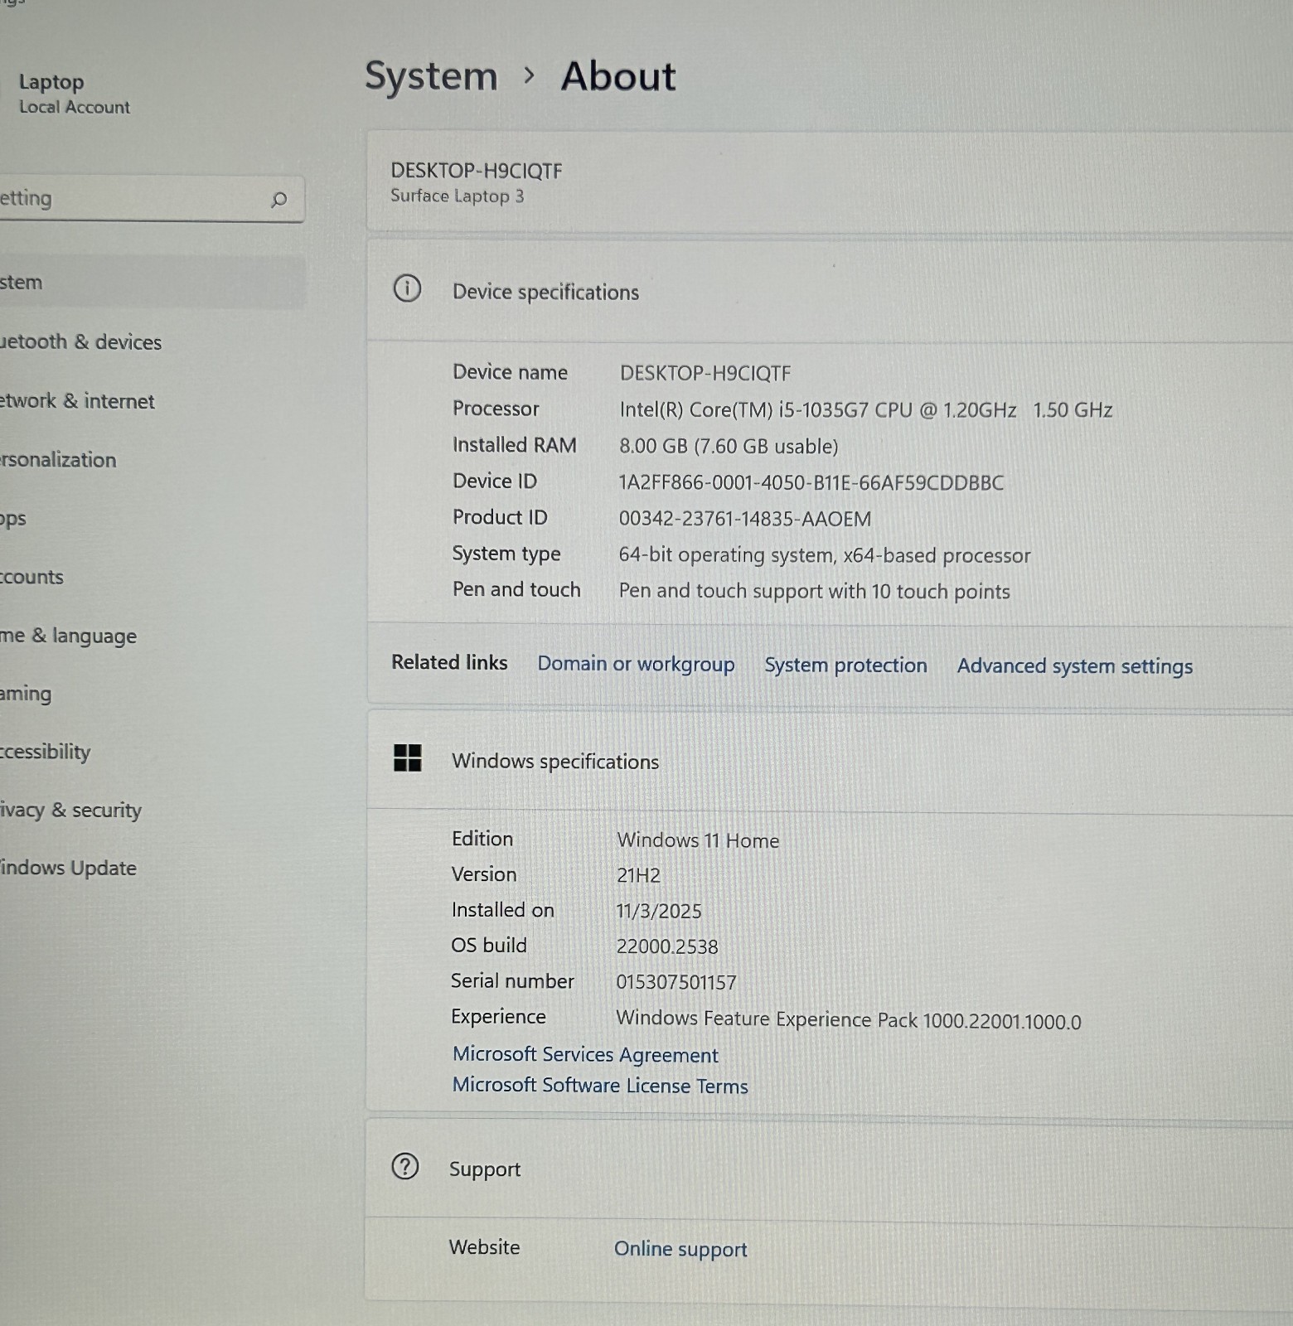Open Accessibility settings in sidebar
The width and height of the screenshot is (1293, 1326).
click(x=45, y=752)
